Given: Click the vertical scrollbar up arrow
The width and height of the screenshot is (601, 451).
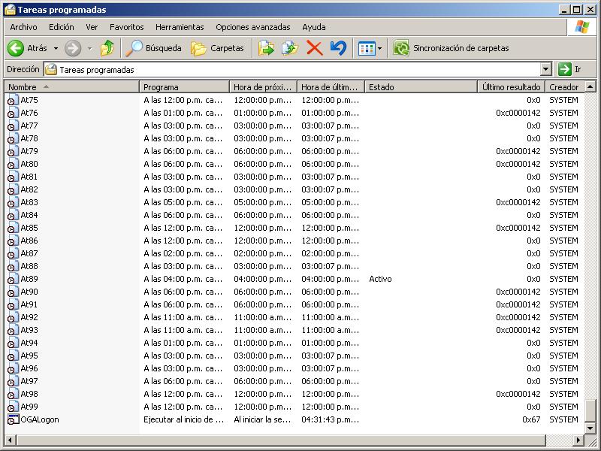Looking at the screenshot, I should pyautogui.click(x=592, y=87).
